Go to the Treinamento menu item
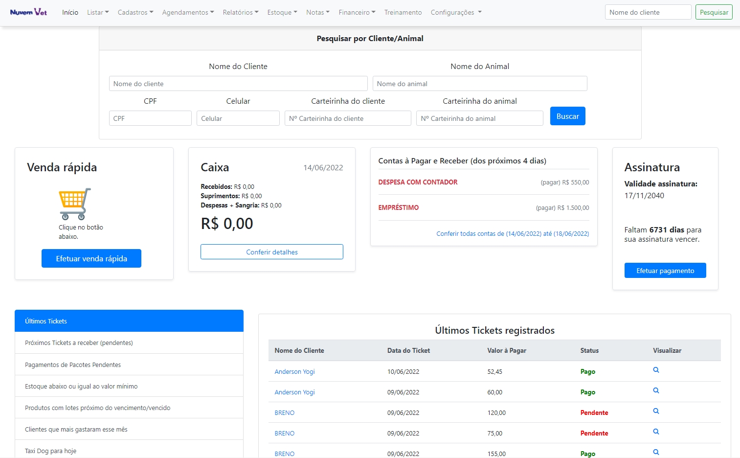This screenshot has height=458, width=740. pyautogui.click(x=403, y=12)
